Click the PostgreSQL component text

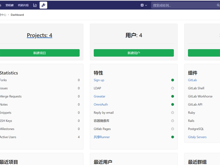tap(196, 129)
